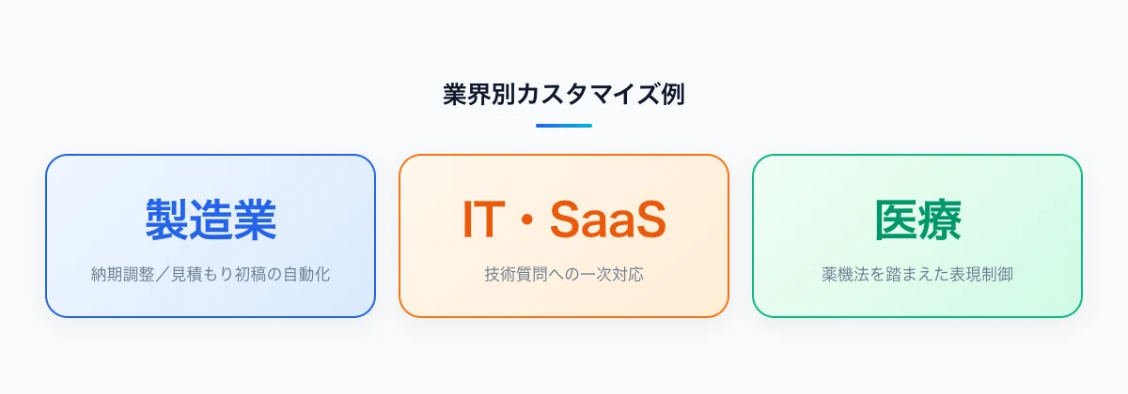
Task: Click the を踏まえた text in the green card
Action: (x=909, y=276)
